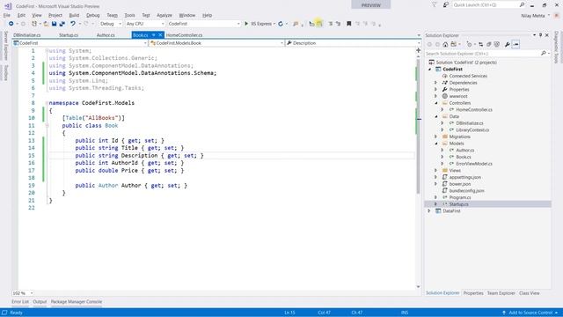The width and height of the screenshot is (563, 317).
Task: Open the Error List tab
Action: (20, 302)
